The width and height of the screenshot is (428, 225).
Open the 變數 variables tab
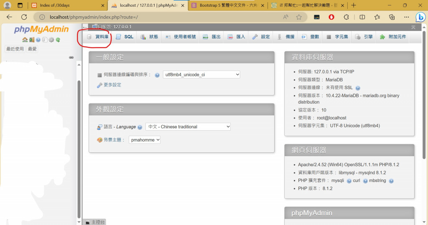click(311, 37)
